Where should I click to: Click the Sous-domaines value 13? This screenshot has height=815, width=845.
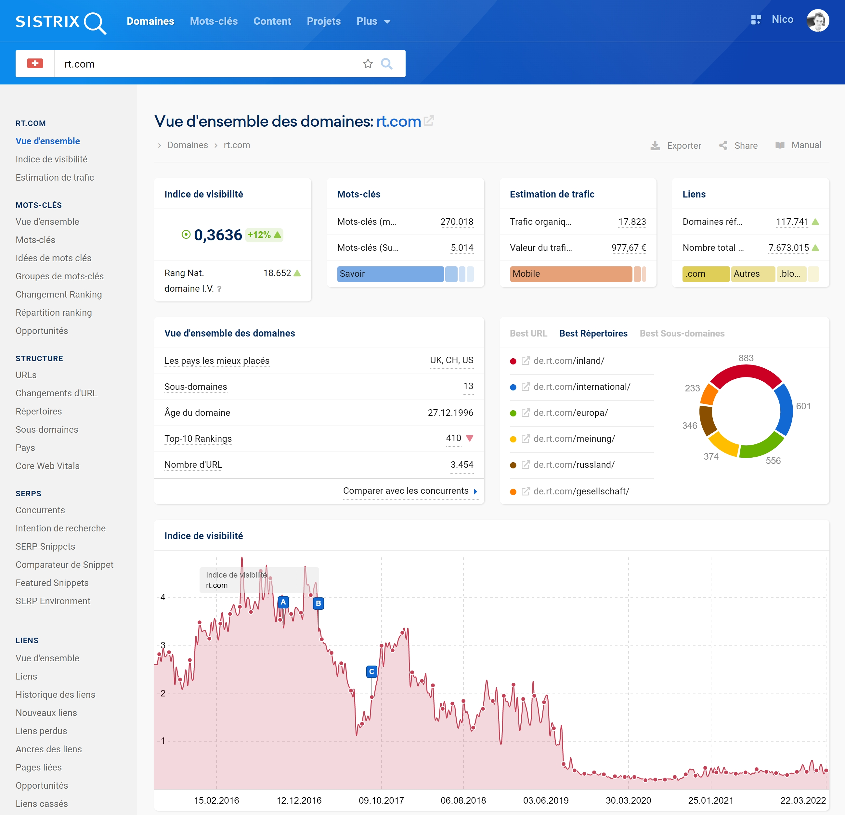[x=468, y=386]
